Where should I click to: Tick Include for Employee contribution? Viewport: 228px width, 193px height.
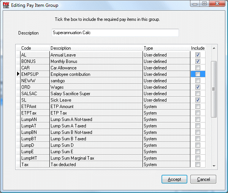tap(198, 74)
